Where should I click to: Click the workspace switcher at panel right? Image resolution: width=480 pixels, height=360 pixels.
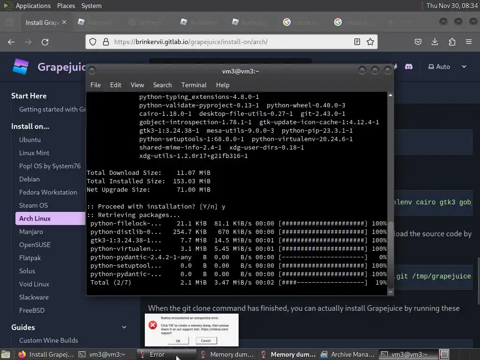coord(444,354)
